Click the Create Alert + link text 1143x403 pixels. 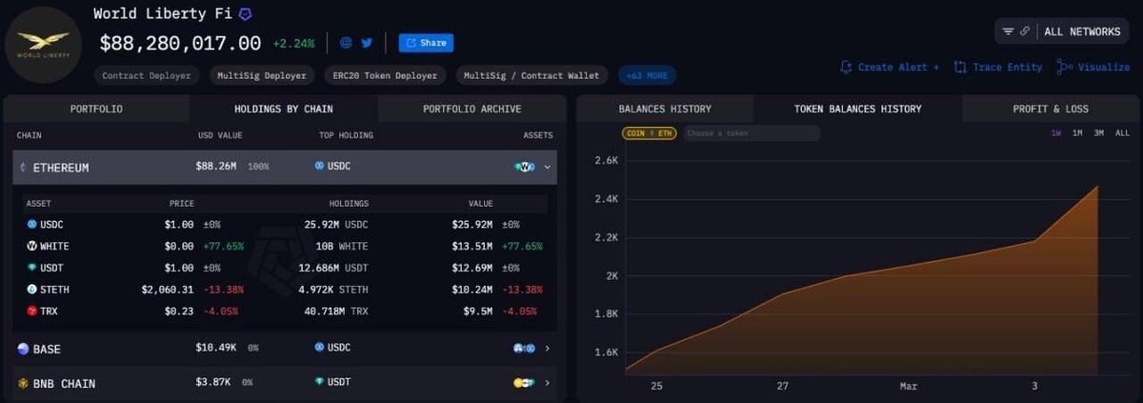click(x=898, y=68)
